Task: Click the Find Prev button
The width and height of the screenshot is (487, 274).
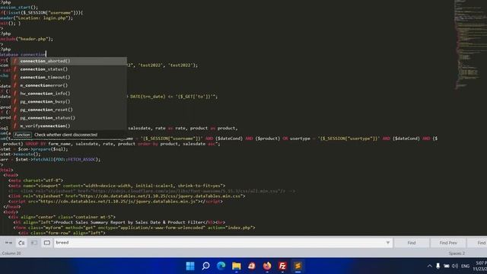Action: 448,243
